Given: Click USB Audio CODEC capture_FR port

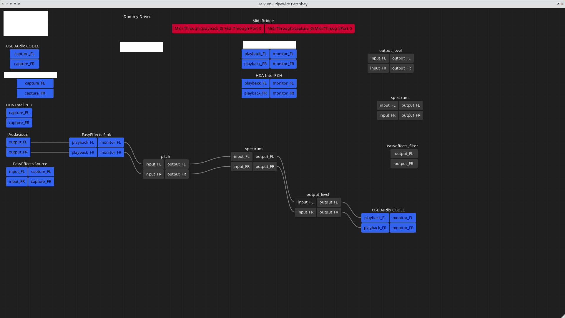Looking at the screenshot, I should click(24, 64).
